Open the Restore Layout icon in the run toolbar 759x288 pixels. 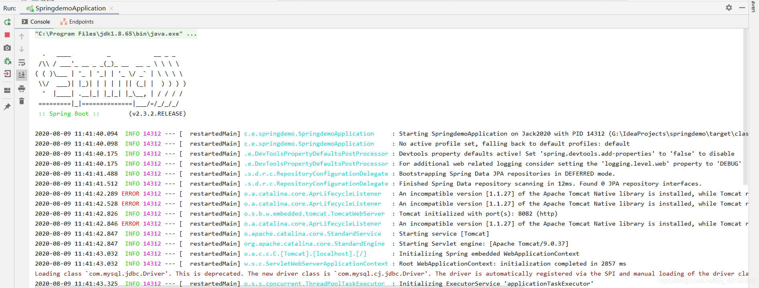click(x=7, y=90)
